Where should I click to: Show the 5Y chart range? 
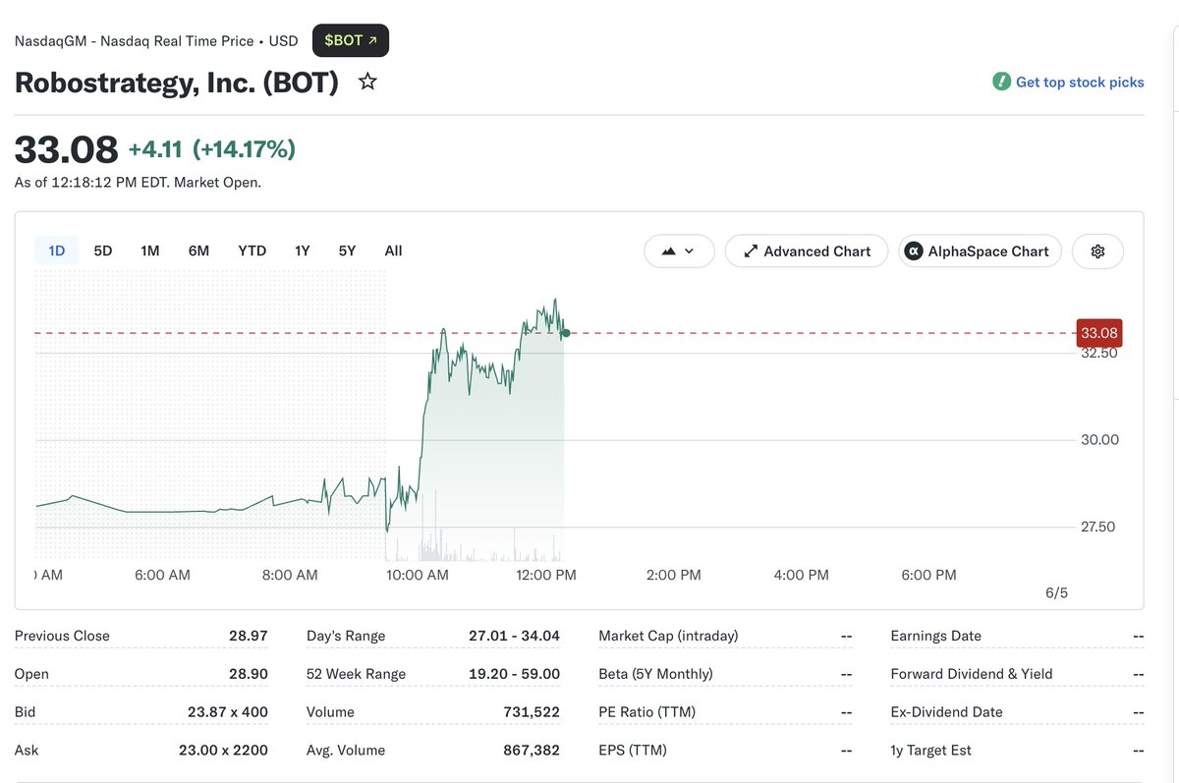click(347, 251)
